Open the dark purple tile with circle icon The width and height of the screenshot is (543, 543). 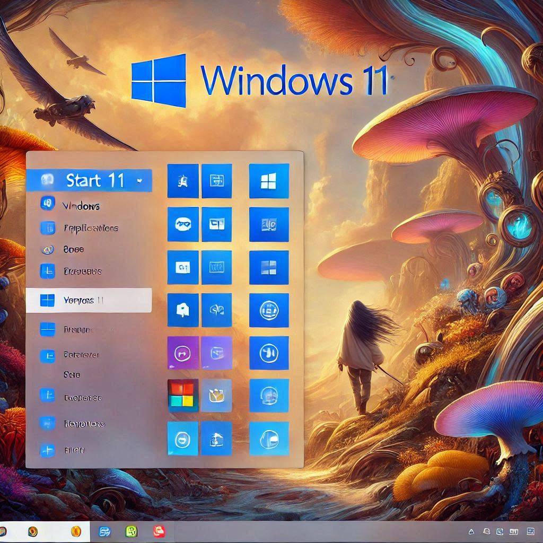pyautogui.click(x=183, y=353)
